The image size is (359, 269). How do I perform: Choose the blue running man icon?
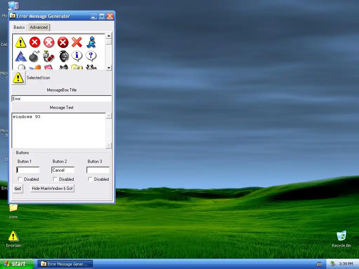[x=91, y=42]
